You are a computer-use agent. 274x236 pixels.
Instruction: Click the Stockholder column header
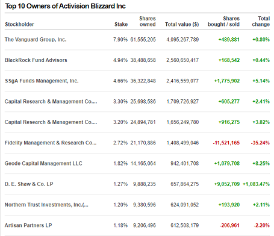19,24
